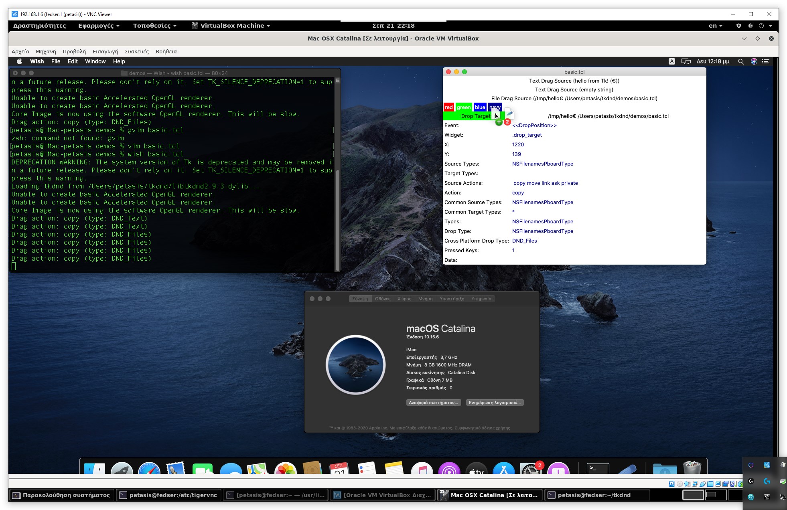This screenshot has width=787, height=510.
Task: Click the USB devices icon in VirtualBox status bar
Action: pos(702,484)
